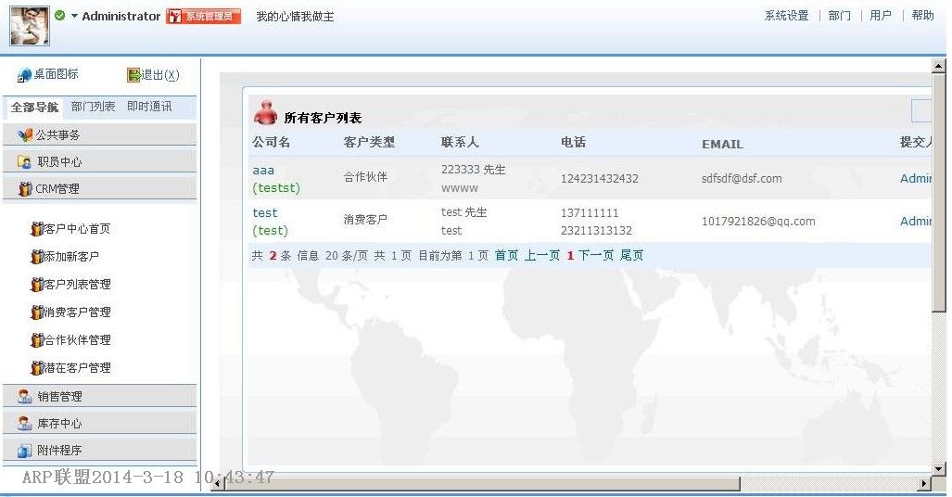Click the EMAIL column header
The height and width of the screenshot is (497, 952).
[x=722, y=144]
